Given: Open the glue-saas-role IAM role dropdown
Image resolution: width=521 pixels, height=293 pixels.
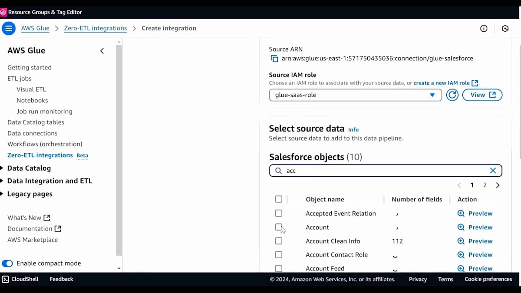Looking at the screenshot, I should point(356,95).
